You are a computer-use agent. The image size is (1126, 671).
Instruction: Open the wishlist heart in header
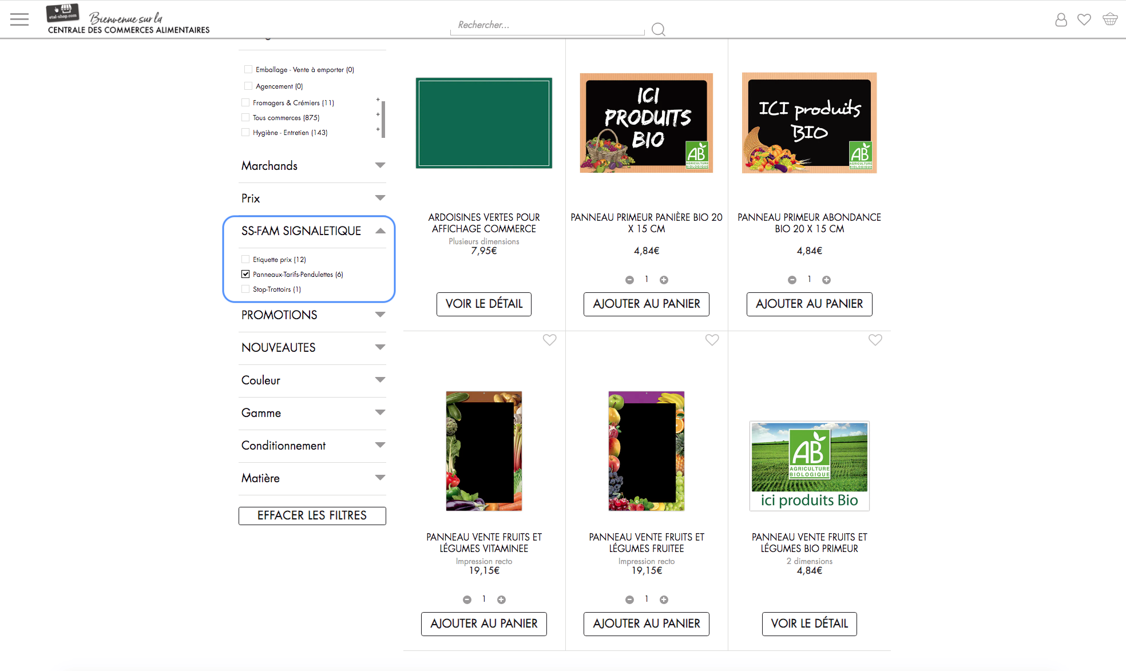(x=1084, y=19)
